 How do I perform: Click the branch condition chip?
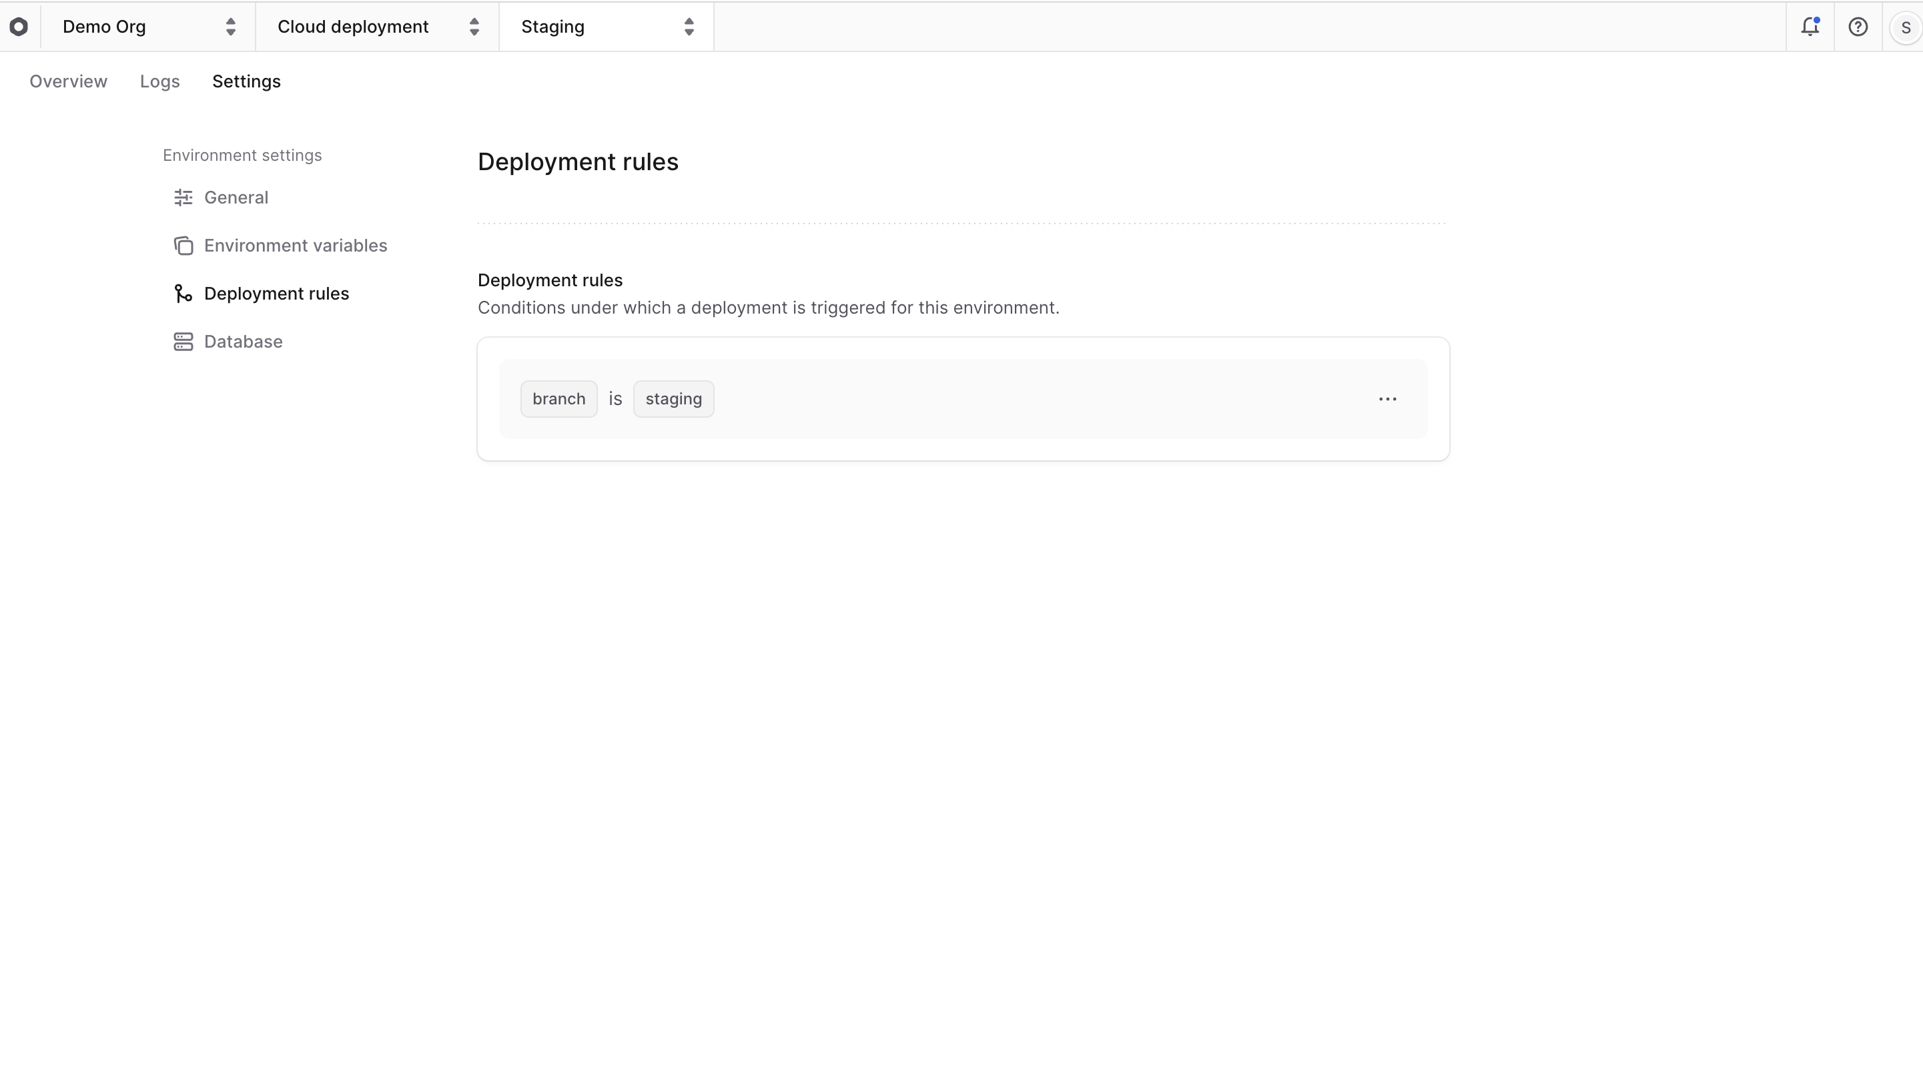click(558, 398)
